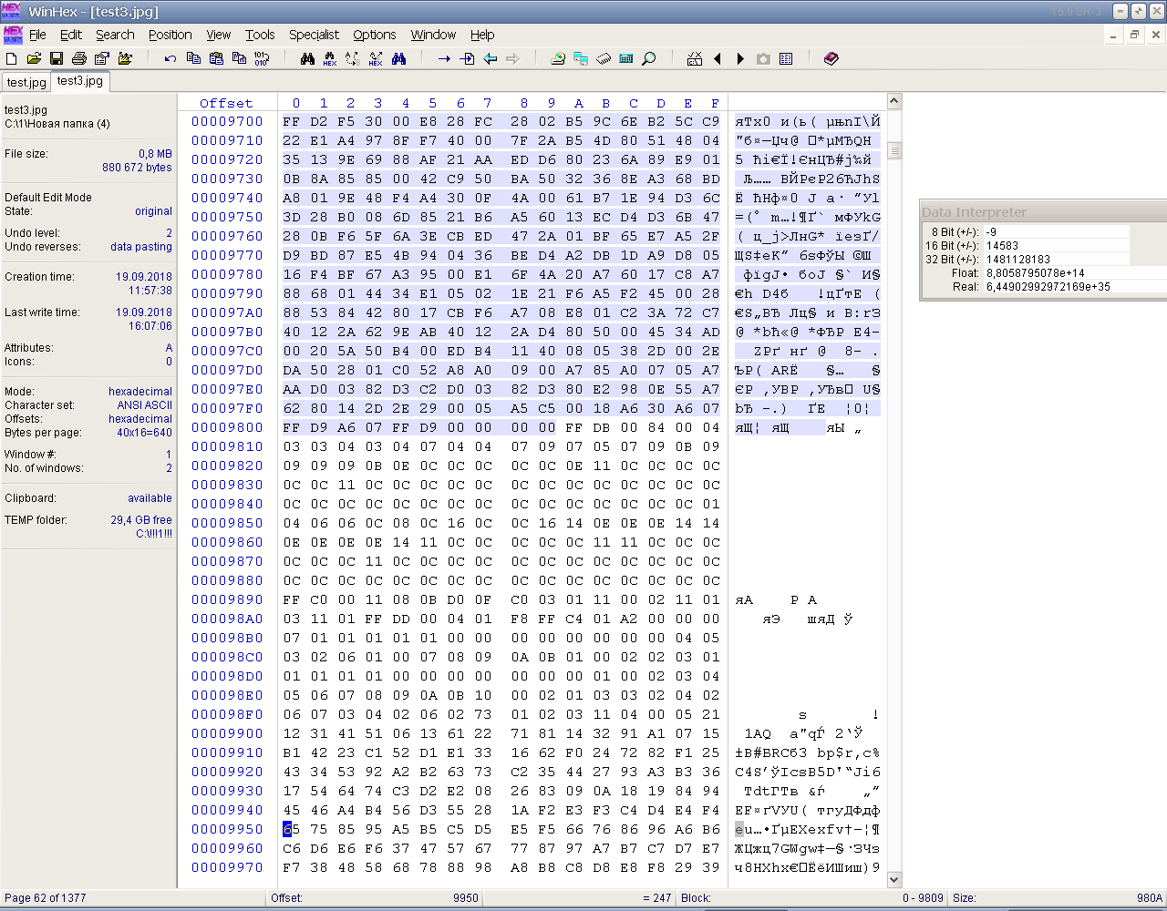Image resolution: width=1167 pixels, height=911 pixels.
Task: Switch to the test.jpg tab
Action: (x=26, y=82)
